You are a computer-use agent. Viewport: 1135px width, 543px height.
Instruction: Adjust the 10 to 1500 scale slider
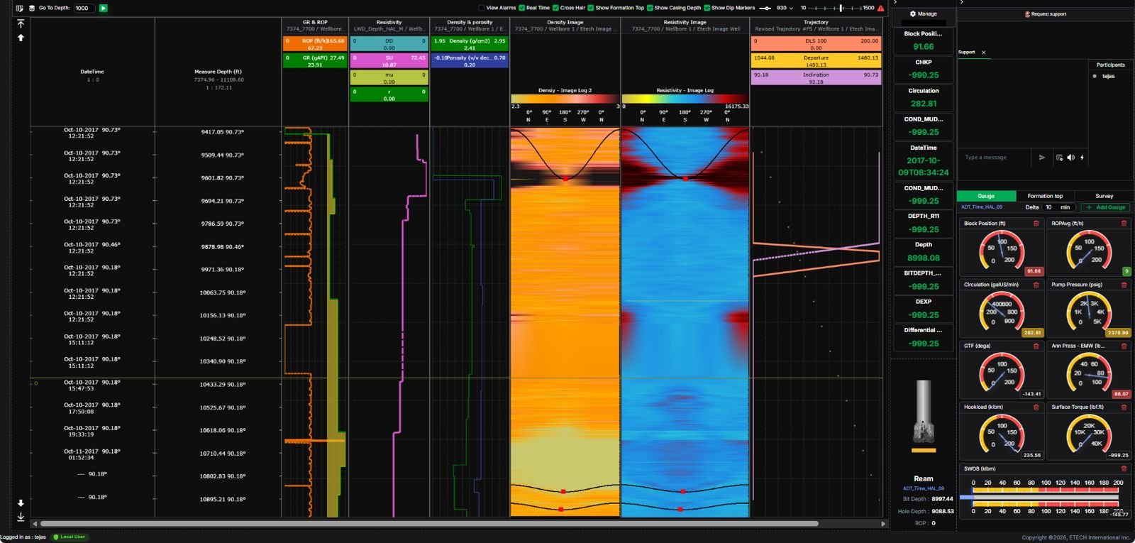(841, 8)
